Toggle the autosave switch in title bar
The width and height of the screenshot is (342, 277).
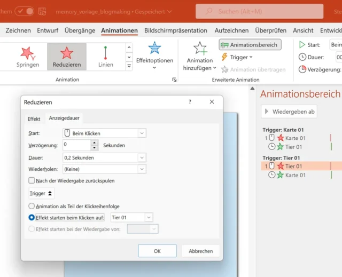coord(24,11)
